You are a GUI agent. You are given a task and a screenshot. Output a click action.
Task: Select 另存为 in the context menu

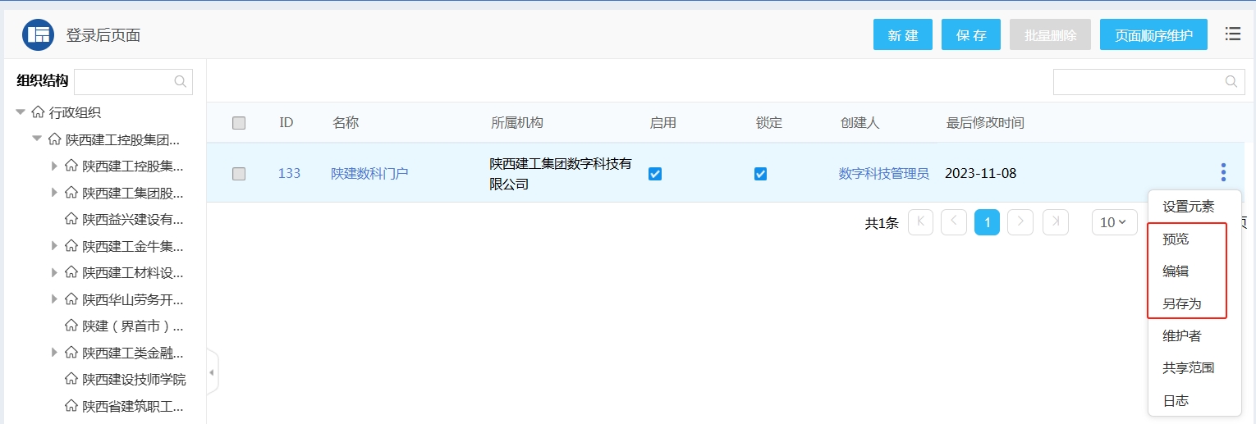1181,303
